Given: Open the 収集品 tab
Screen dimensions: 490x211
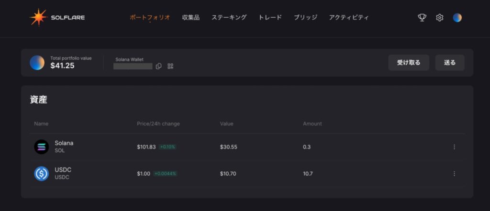Looking at the screenshot, I should (x=190, y=18).
